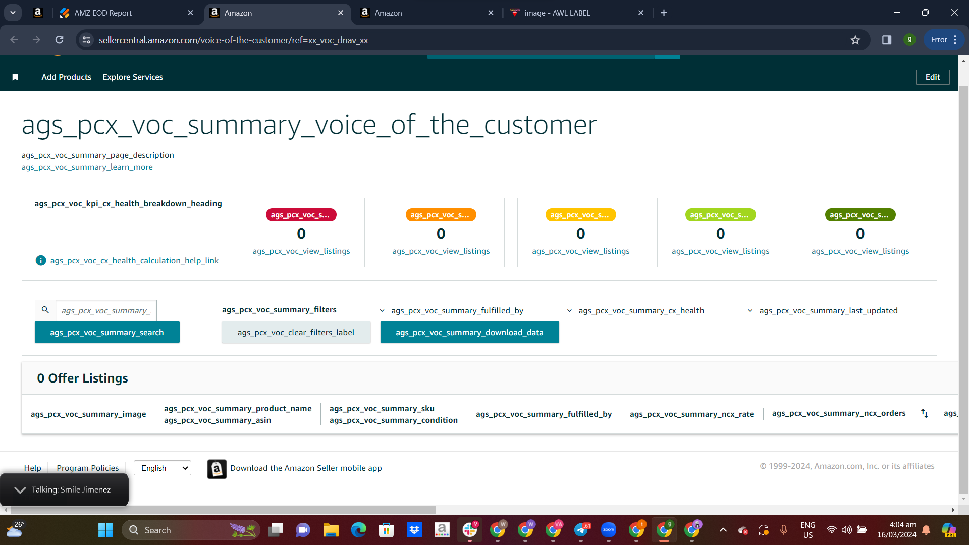Viewport: 969px width, 545px height.
Task: Bookmark this page with the star icon
Action: [855, 40]
